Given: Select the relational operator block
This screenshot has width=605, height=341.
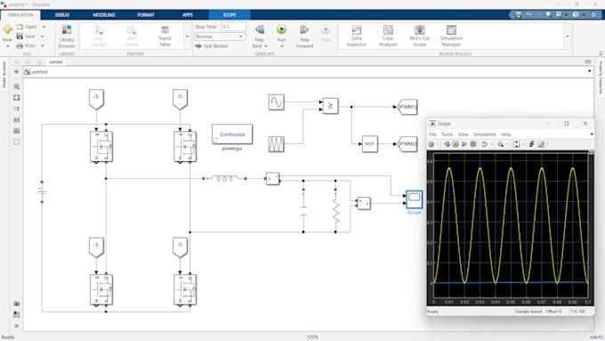Looking at the screenshot, I should (x=330, y=106).
